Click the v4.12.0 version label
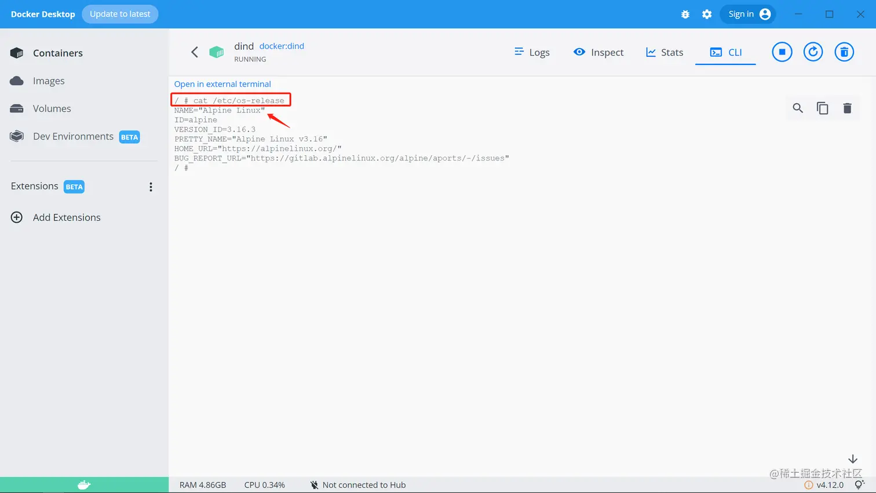The image size is (876, 493). click(830, 485)
